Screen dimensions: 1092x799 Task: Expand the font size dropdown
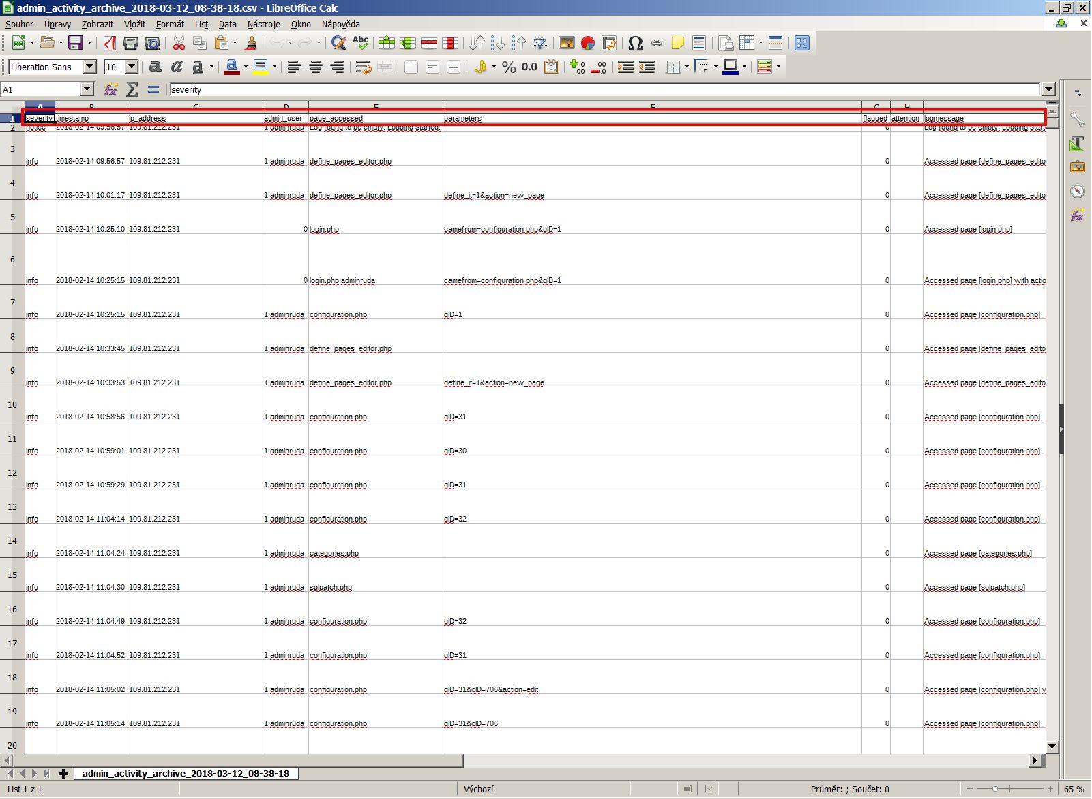(x=132, y=67)
